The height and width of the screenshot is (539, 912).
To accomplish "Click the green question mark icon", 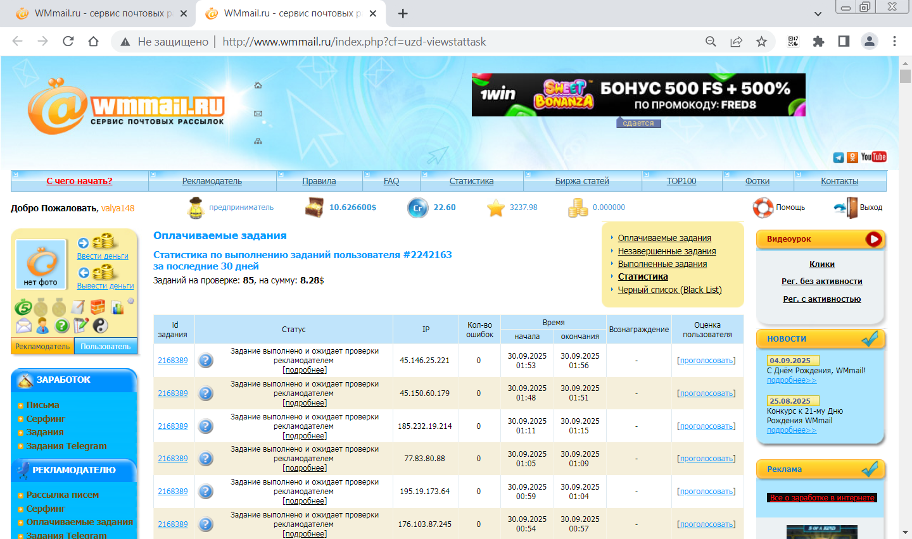I will (x=61, y=326).
